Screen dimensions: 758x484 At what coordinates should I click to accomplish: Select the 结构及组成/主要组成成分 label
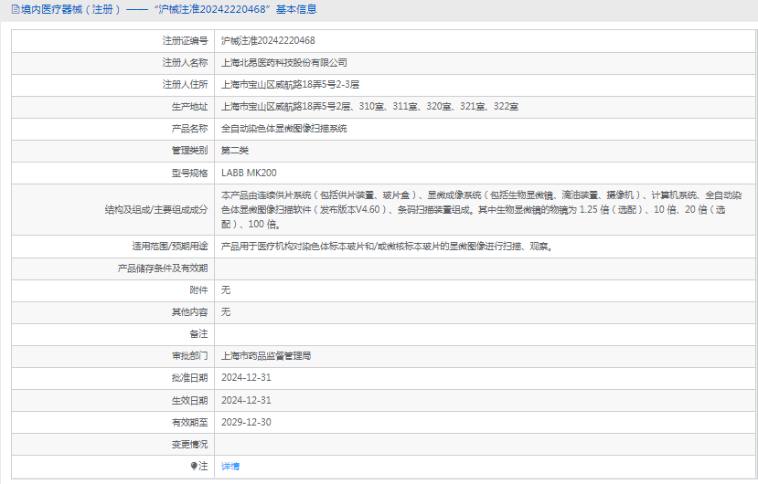tap(156, 210)
